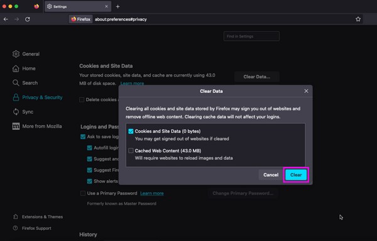Close the Settings tab
Screen dimensions: 377x241
[x=106, y=6]
